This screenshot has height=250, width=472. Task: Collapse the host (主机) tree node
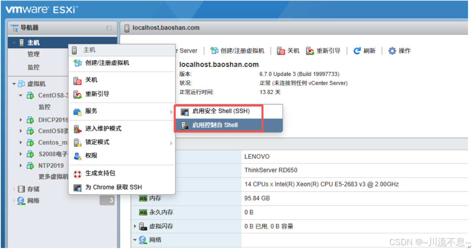click(x=14, y=43)
